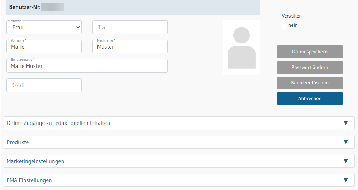Screen dimensions: 358x190
Task: Click the blue Abbrechen button
Action: point(310,98)
